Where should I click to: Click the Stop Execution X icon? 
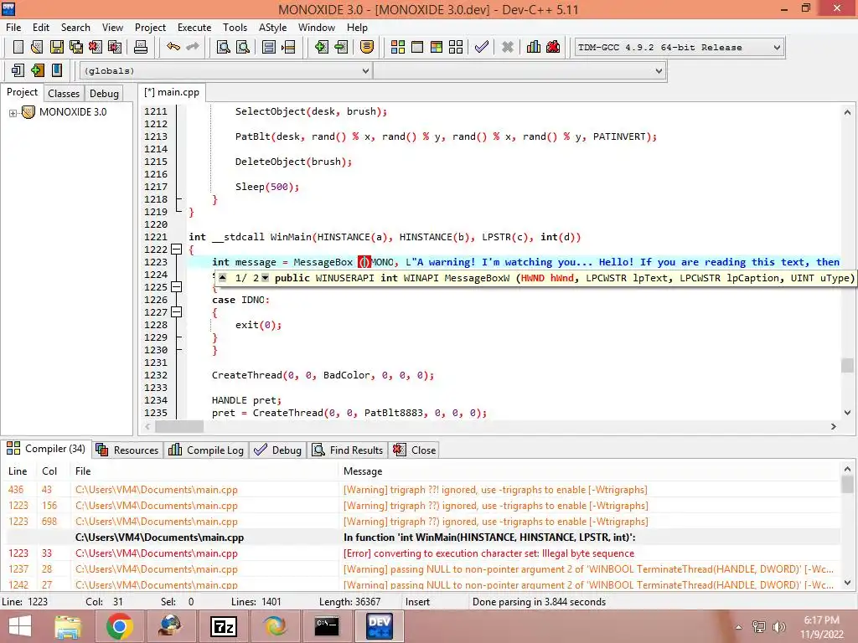point(508,47)
